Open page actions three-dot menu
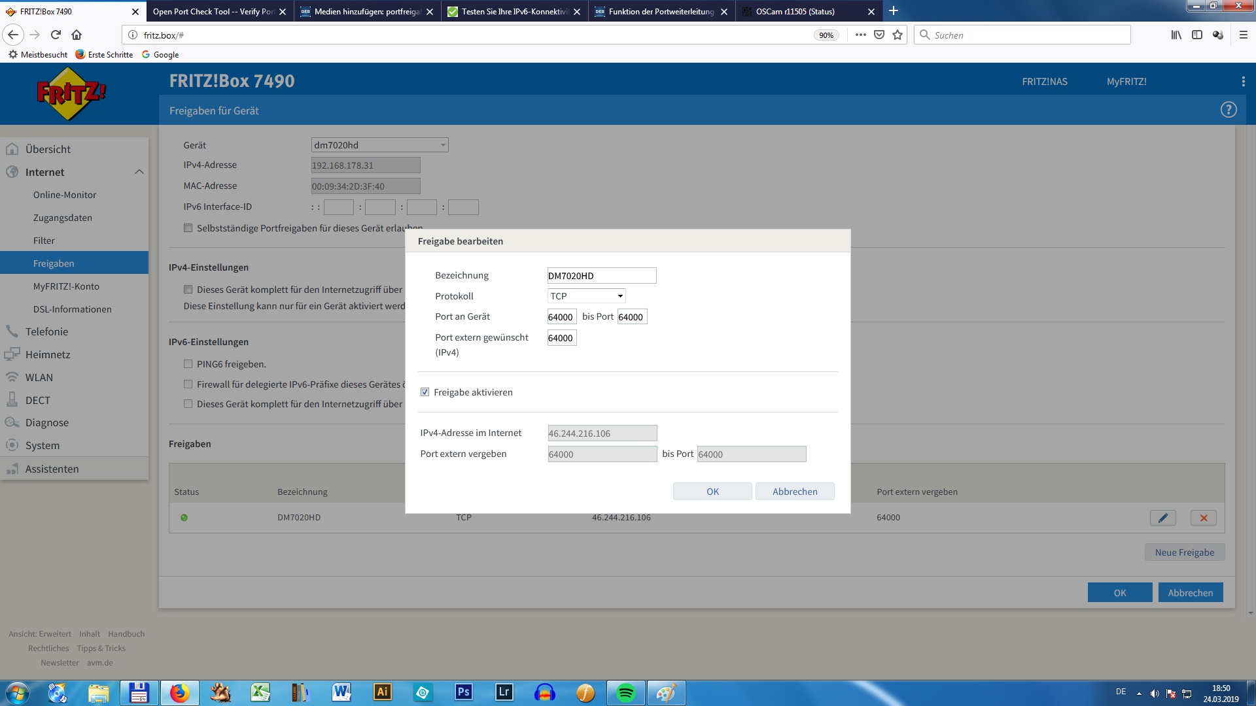 tap(860, 35)
